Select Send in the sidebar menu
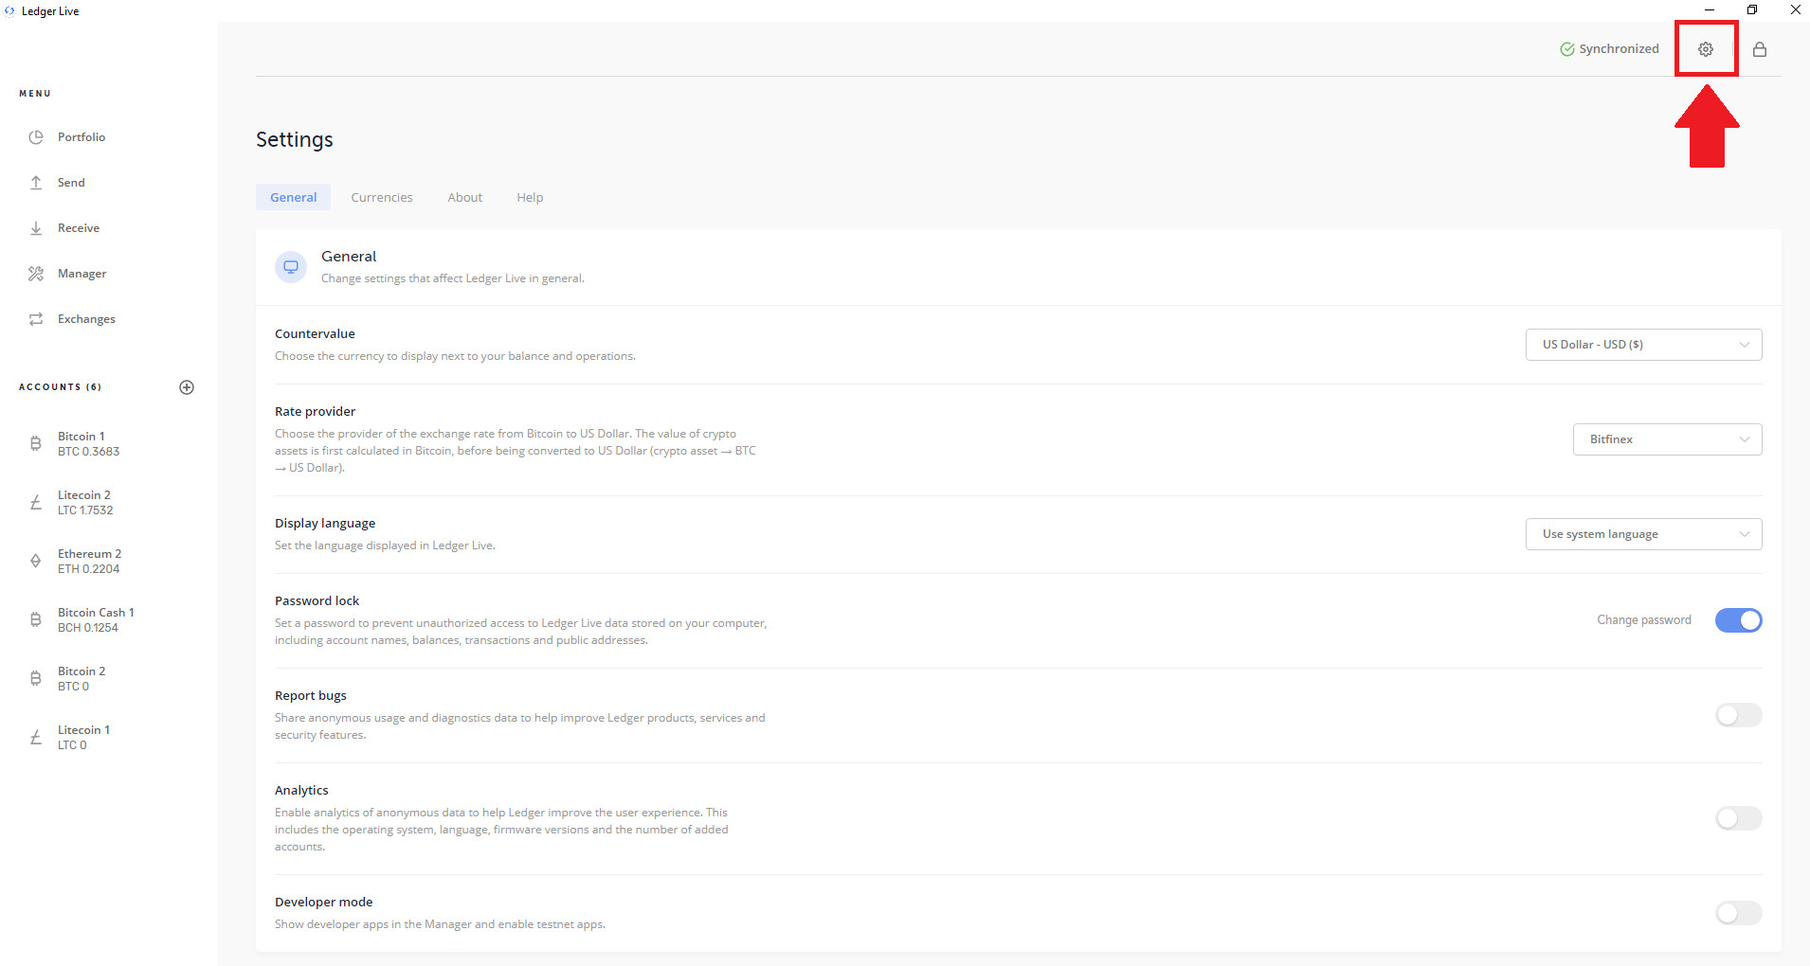 click(x=71, y=183)
